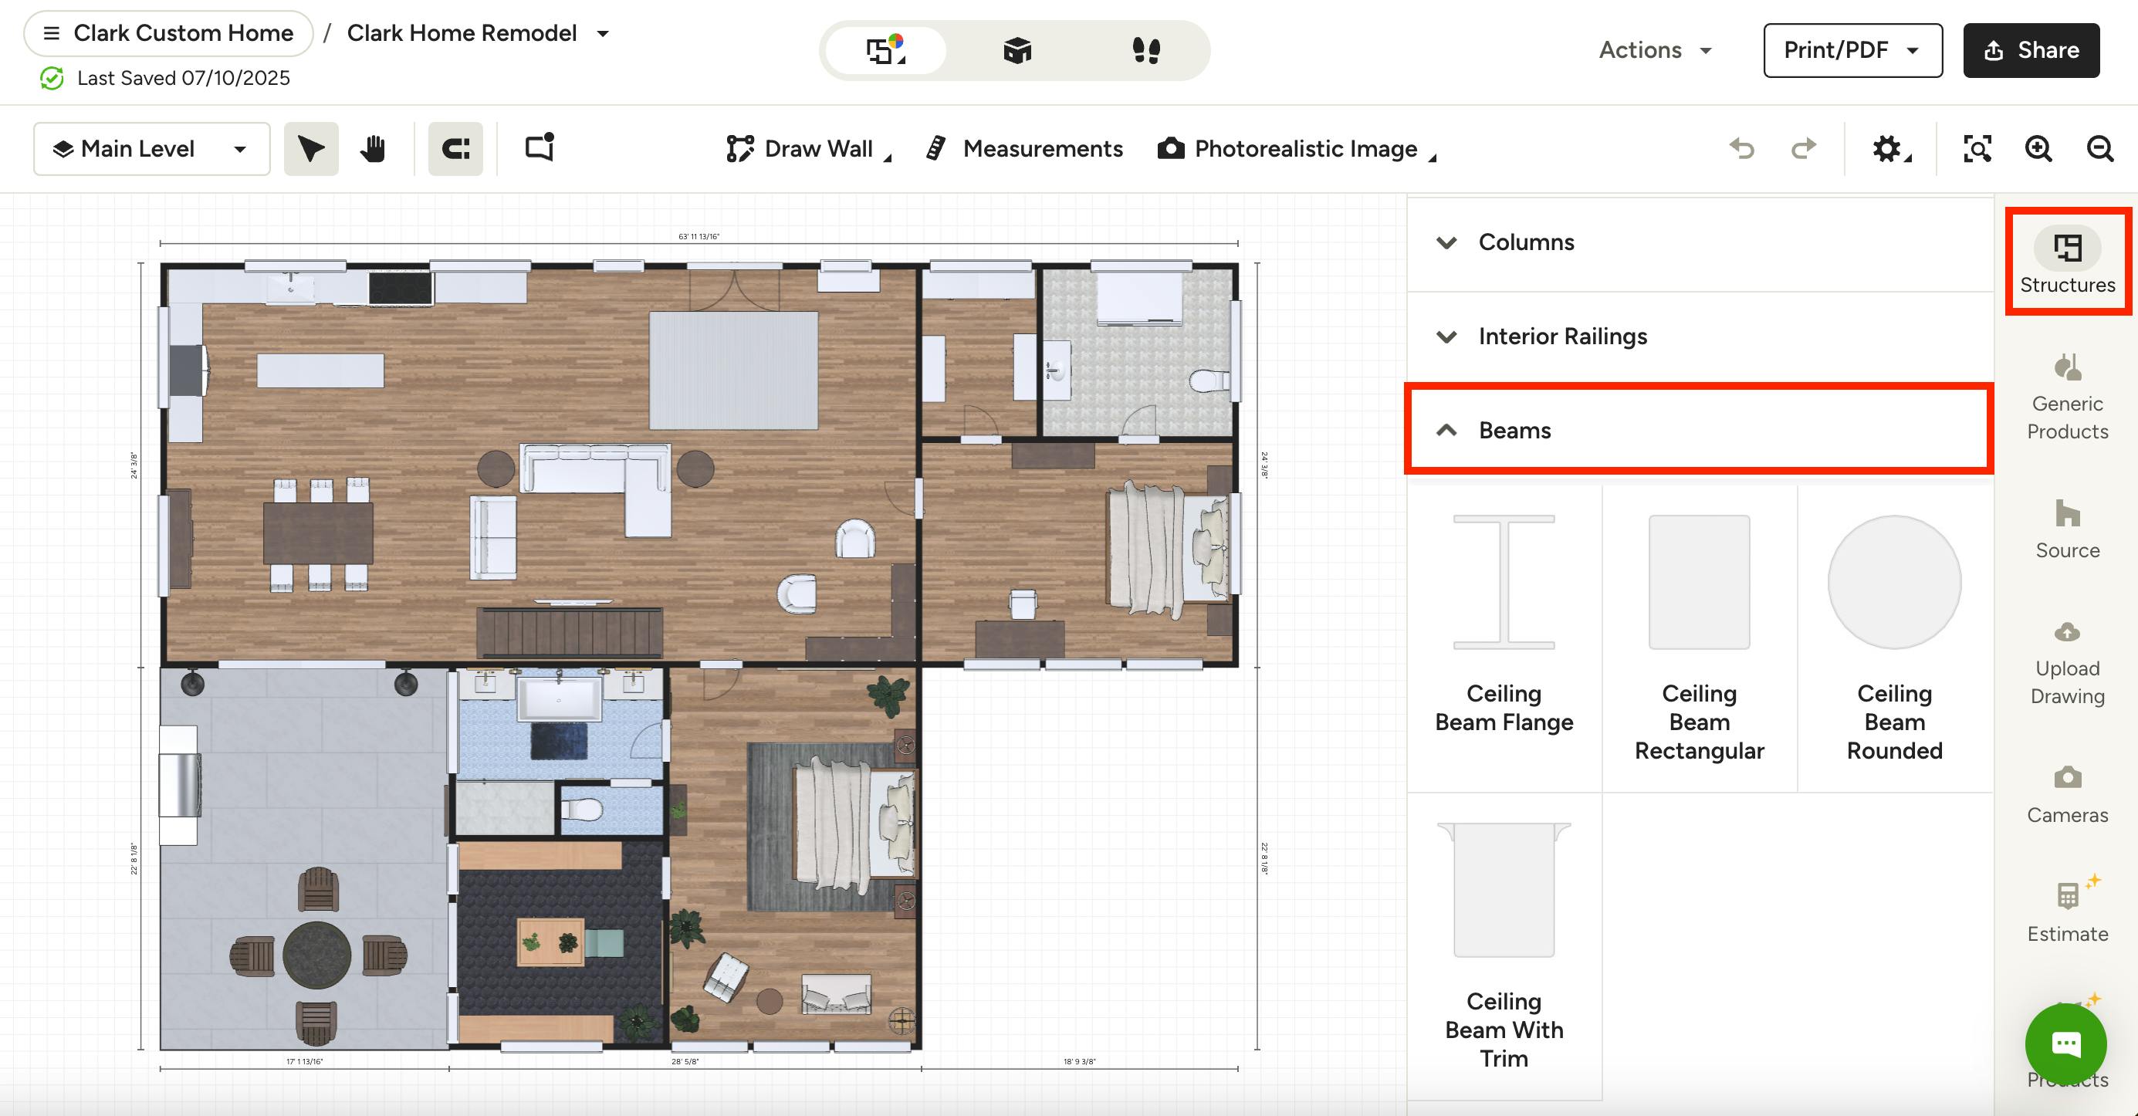Open the Generic Products sidebar tab
Screen dimensions: 2138x1116
2068,396
